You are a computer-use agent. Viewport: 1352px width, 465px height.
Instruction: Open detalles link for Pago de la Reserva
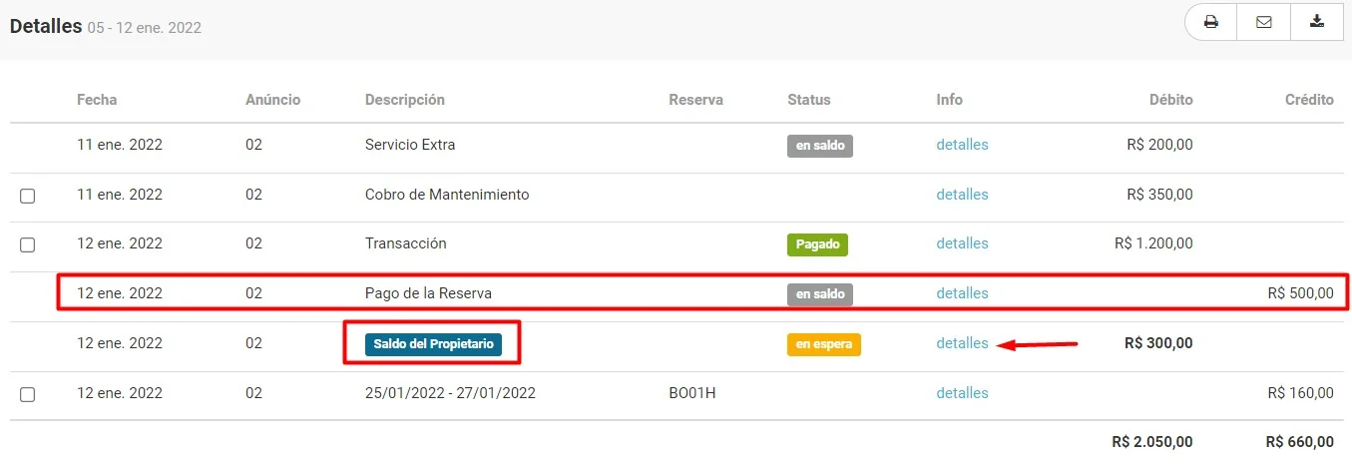pos(962,293)
